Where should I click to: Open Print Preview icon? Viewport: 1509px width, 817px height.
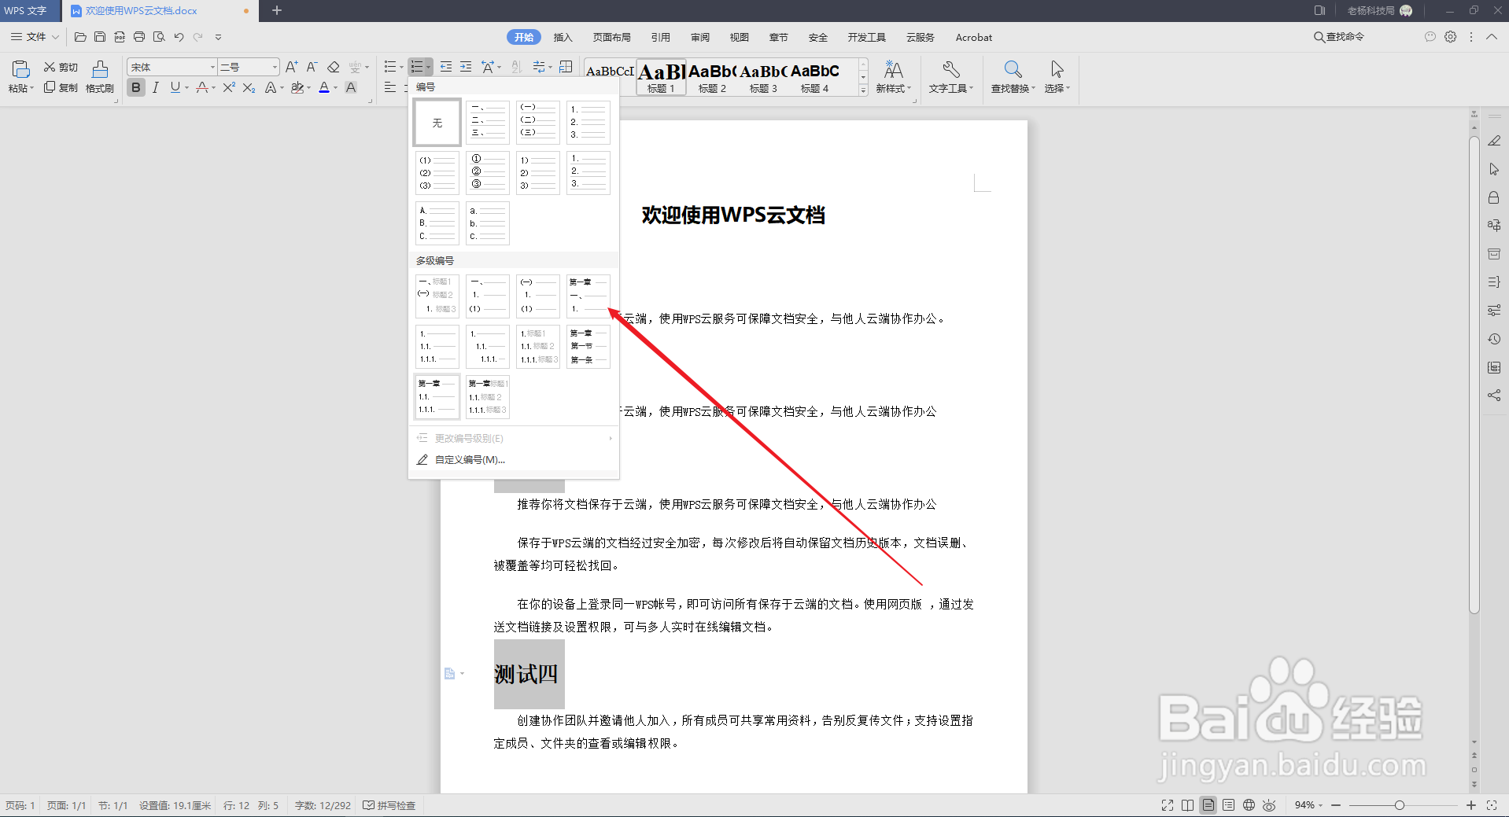(x=159, y=37)
